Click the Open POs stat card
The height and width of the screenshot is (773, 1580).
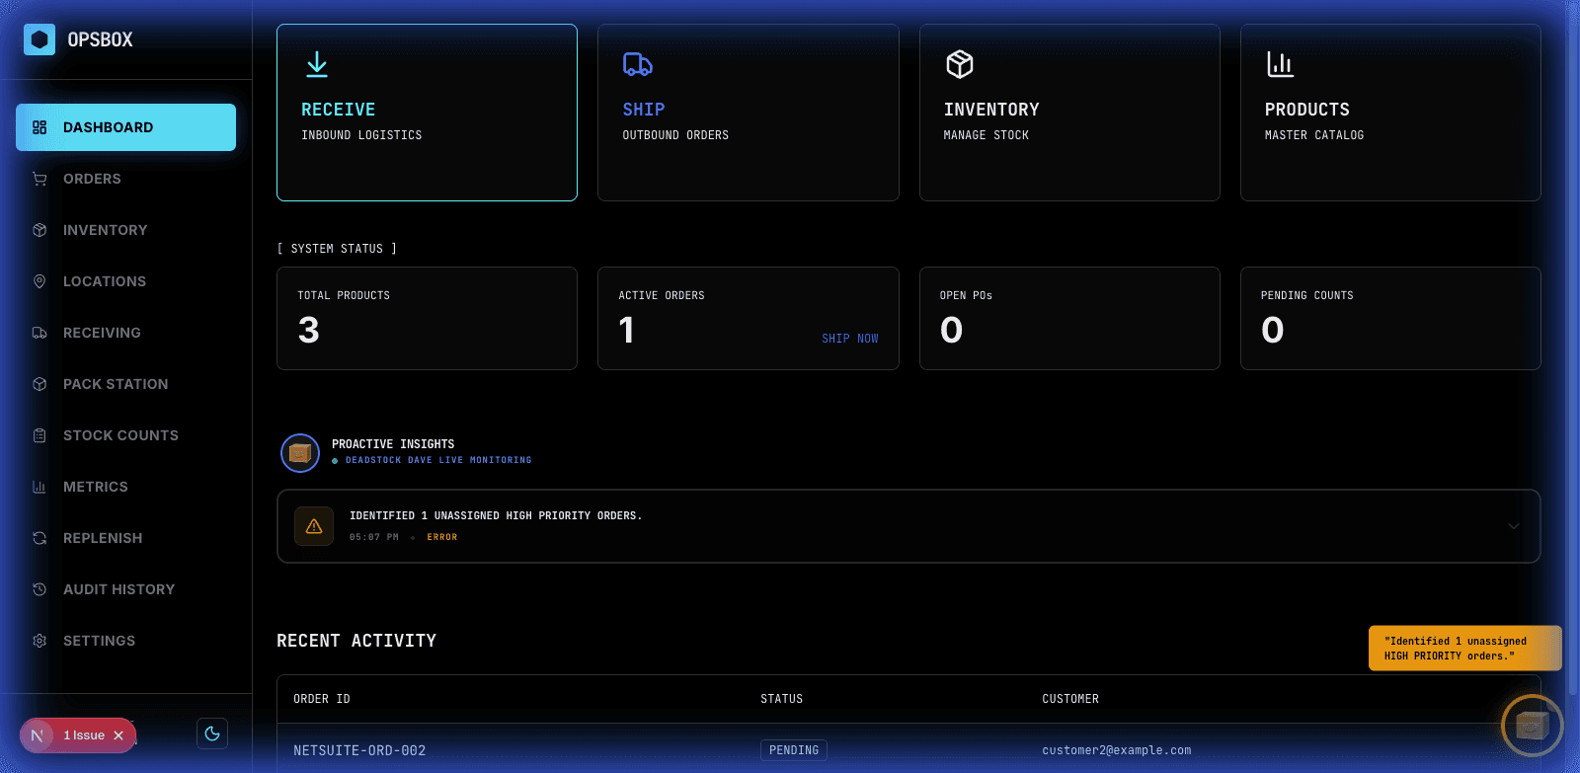(x=1069, y=318)
